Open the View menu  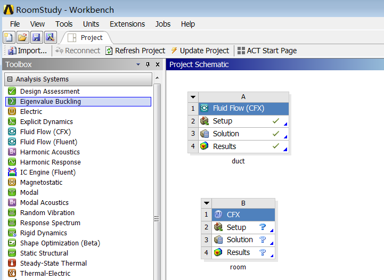click(37, 24)
